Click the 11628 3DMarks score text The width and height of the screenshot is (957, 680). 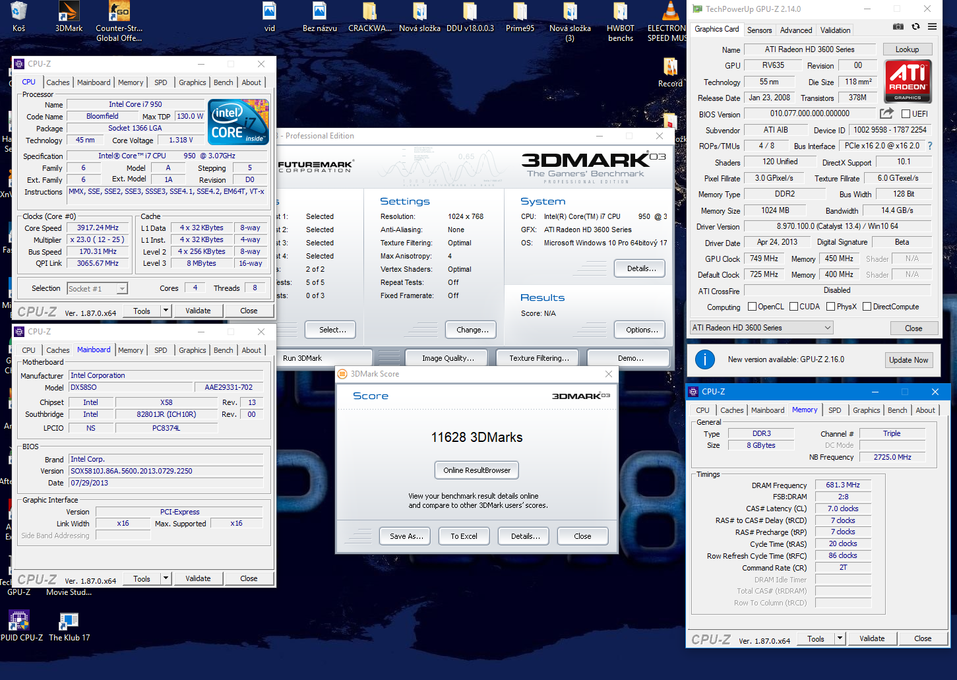tap(477, 437)
